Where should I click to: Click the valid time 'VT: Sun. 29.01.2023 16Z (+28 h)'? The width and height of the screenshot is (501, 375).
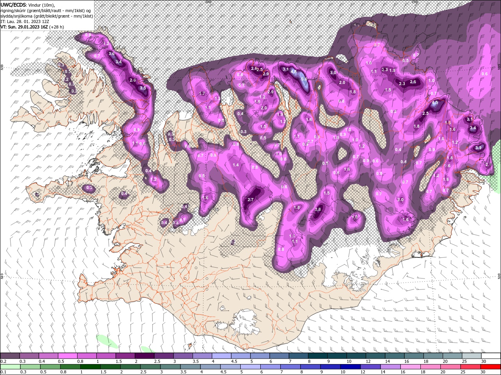(x=32, y=27)
